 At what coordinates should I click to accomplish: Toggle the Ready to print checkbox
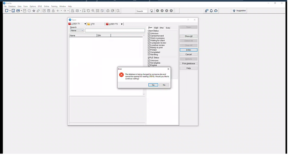pyautogui.click(x=149, y=48)
